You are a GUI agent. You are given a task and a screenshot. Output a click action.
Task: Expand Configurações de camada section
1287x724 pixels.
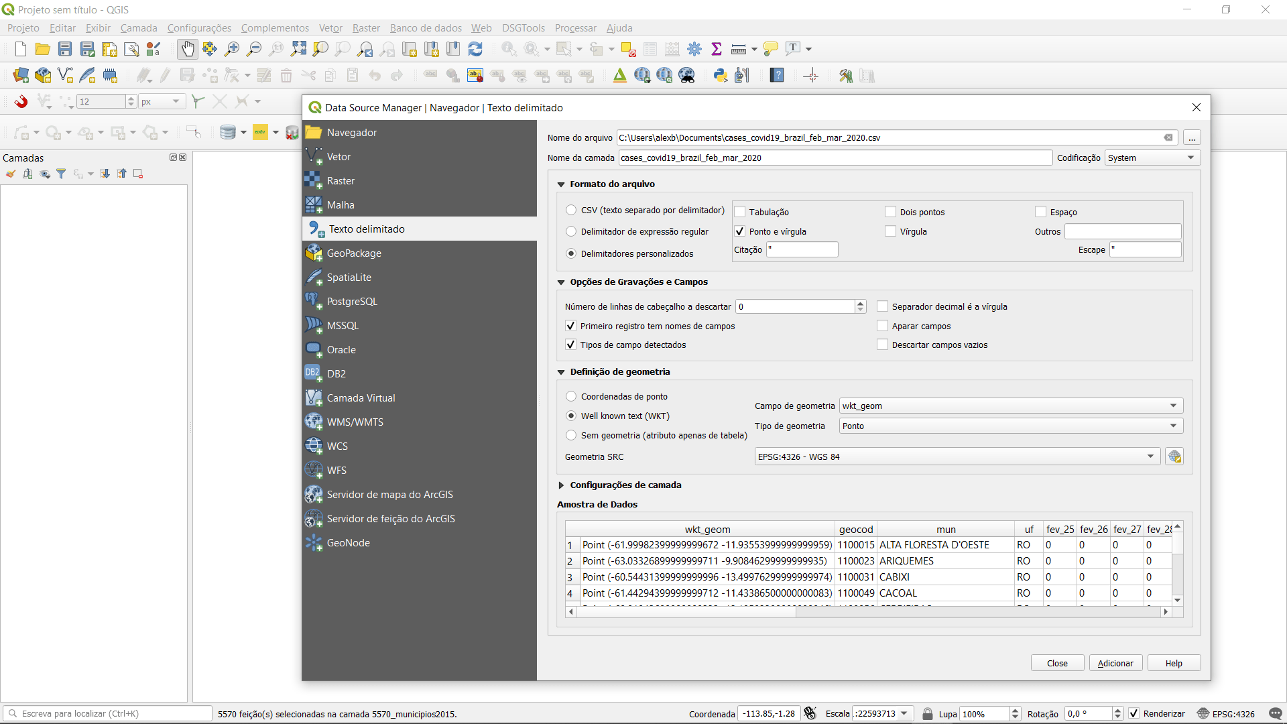click(562, 485)
